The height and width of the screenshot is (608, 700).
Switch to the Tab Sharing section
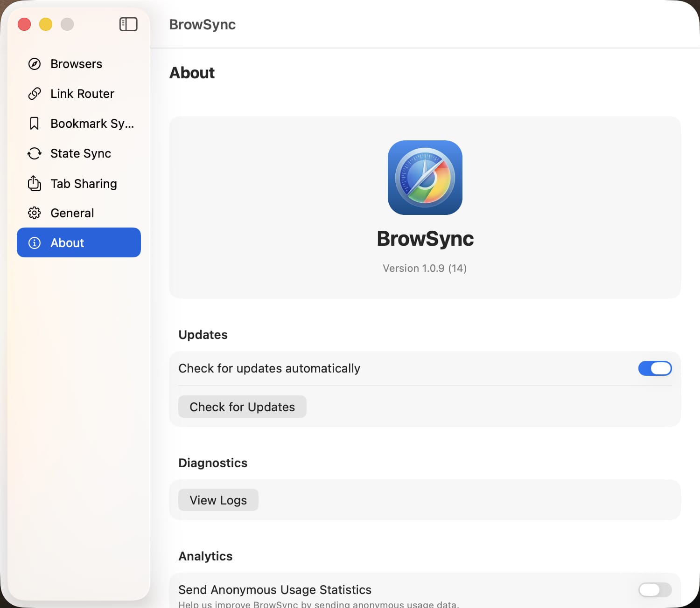point(79,183)
